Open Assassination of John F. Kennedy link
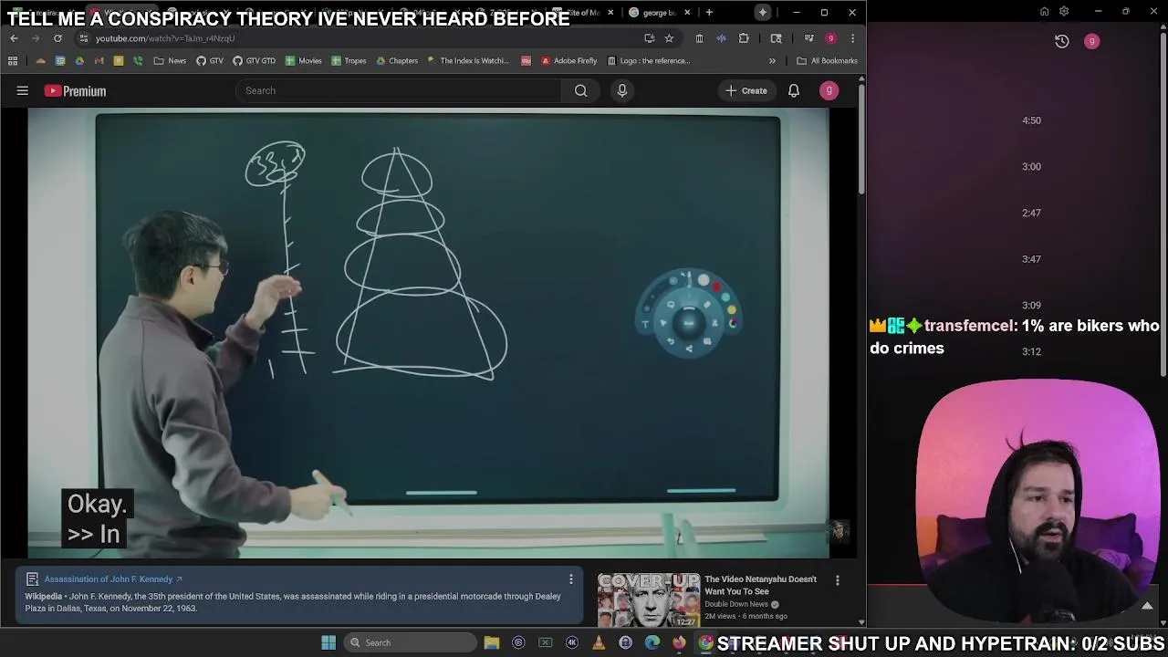The height and width of the screenshot is (657, 1168). tap(113, 579)
